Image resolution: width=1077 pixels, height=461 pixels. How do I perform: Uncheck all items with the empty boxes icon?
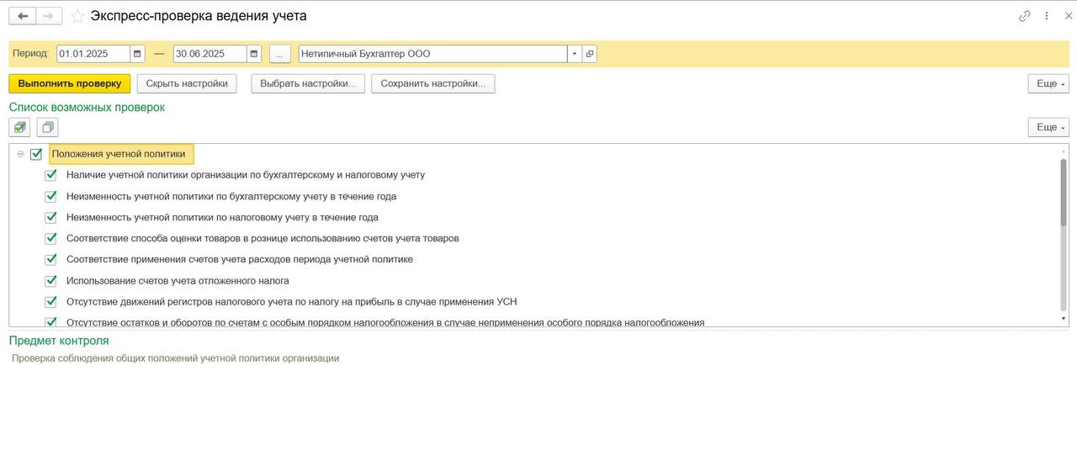pyautogui.click(x=47, y=127)
